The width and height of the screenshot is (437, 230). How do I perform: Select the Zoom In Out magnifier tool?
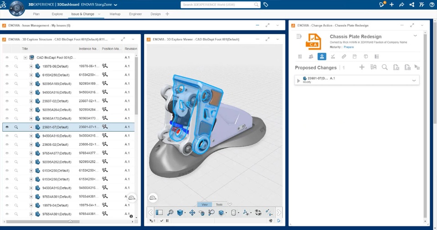211,213
